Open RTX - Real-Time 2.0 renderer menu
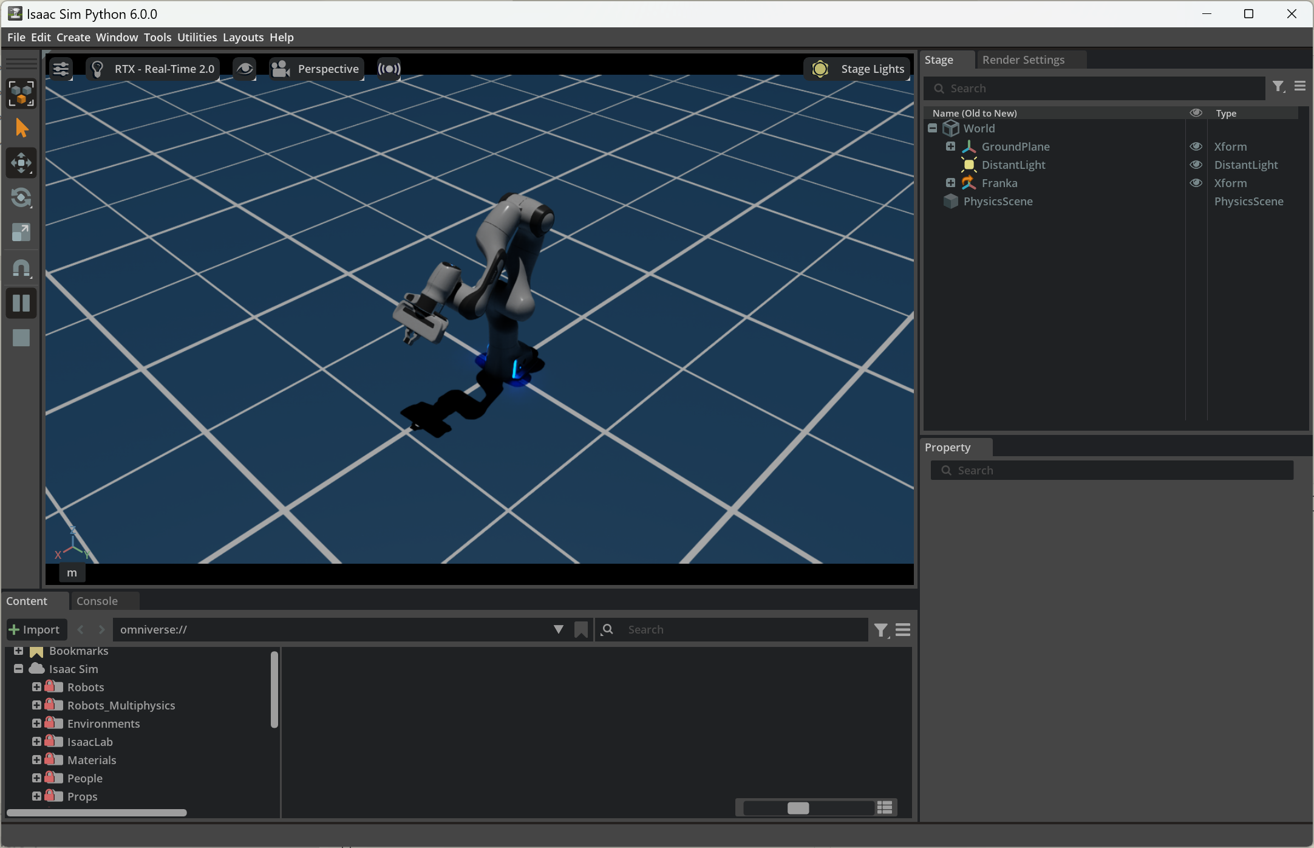1314x848 pixels. tap(153, 69)
